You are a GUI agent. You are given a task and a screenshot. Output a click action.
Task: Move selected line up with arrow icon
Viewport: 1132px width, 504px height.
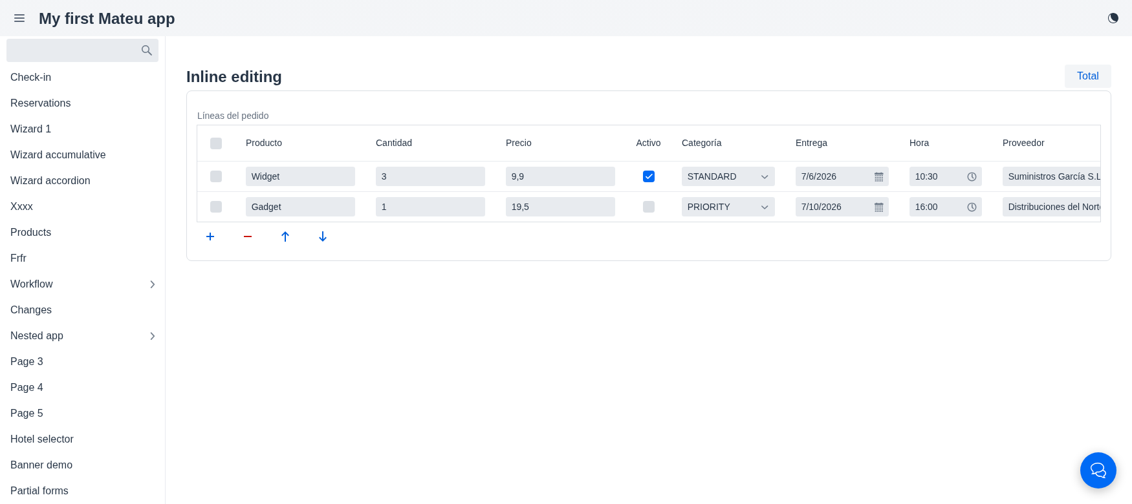point(285,236)
